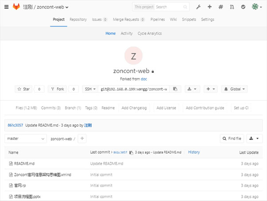Image resolution: width=267 pixels, height=201 pixels.
Task: Click the plus new project icon
Action: 209,7
